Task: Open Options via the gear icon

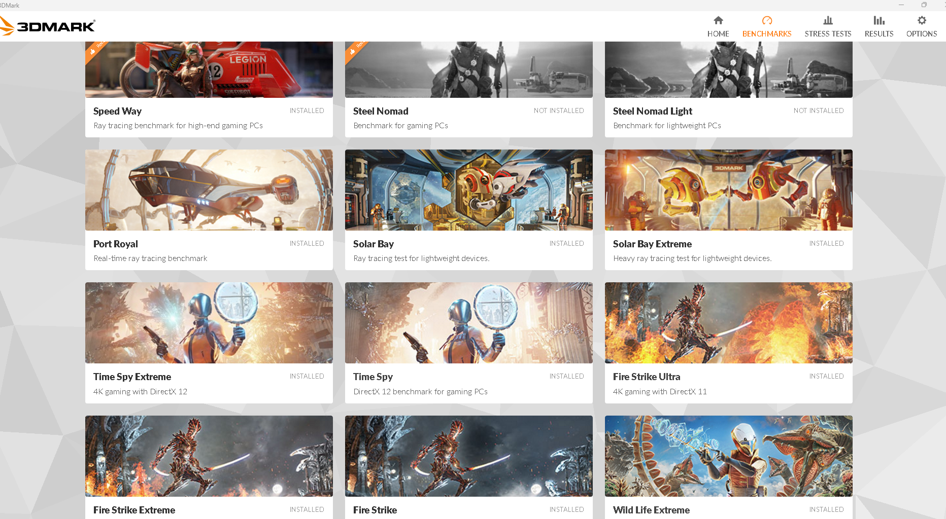Action: (x=922, y=21)
